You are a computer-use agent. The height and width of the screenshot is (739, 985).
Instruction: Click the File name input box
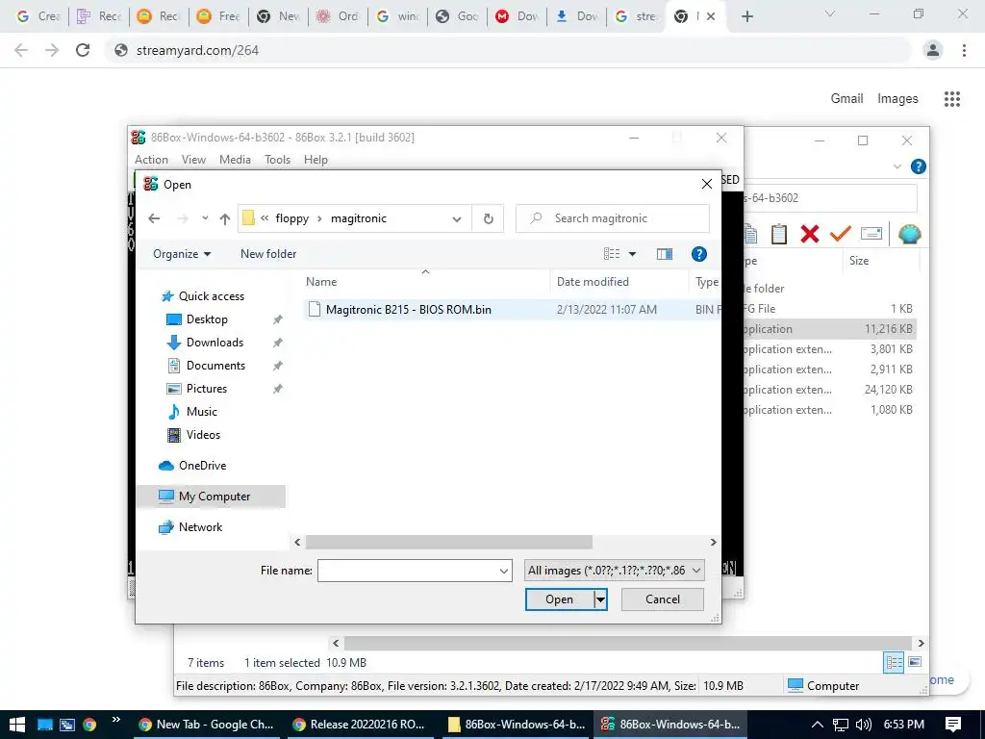tap(408, 571)
